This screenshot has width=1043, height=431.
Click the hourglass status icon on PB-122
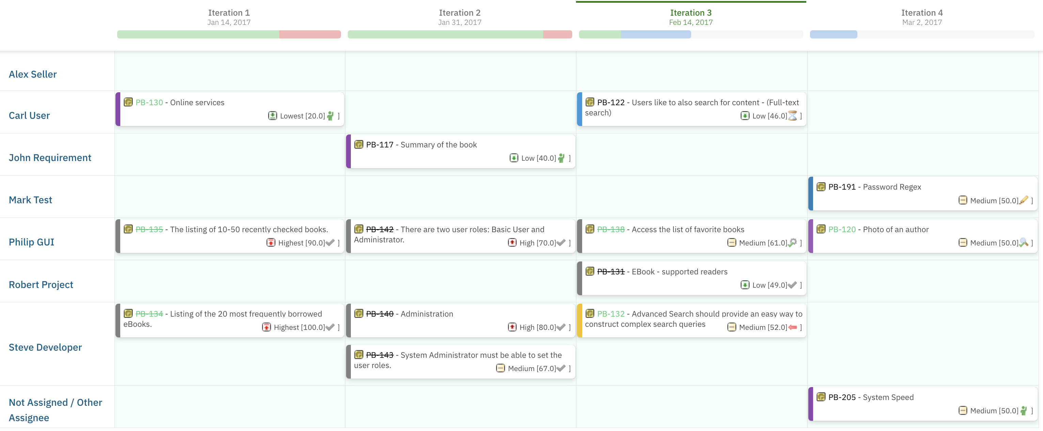click(x=792, y=116)
